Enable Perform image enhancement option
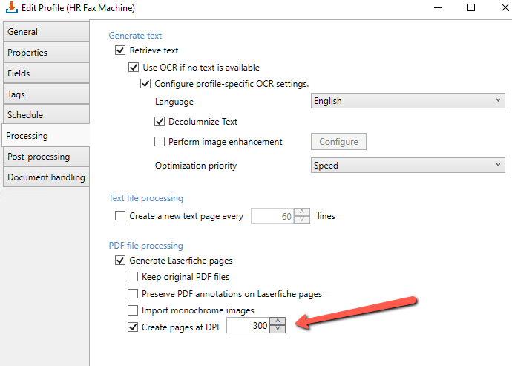Viewport: 512px width, 366px height. (160, 142)
